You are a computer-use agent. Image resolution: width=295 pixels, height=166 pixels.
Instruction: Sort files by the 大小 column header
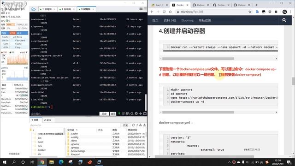[x=104, y=130]
